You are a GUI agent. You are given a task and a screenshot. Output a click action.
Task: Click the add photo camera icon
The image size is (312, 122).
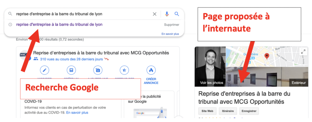pyautogui.click(x=98, y=70)
